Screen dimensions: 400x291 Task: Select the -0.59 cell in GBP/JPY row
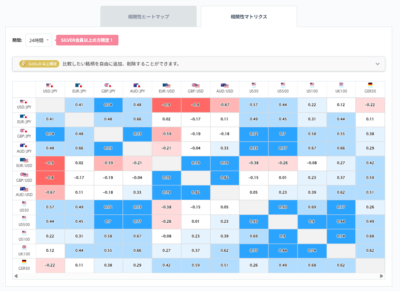[x=166, y=134]
